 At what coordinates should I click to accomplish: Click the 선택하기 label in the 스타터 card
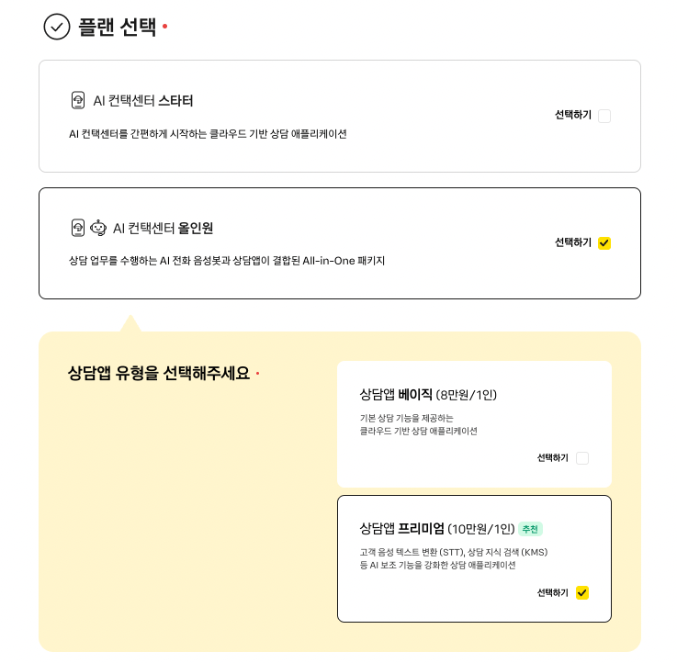point(573,116)
